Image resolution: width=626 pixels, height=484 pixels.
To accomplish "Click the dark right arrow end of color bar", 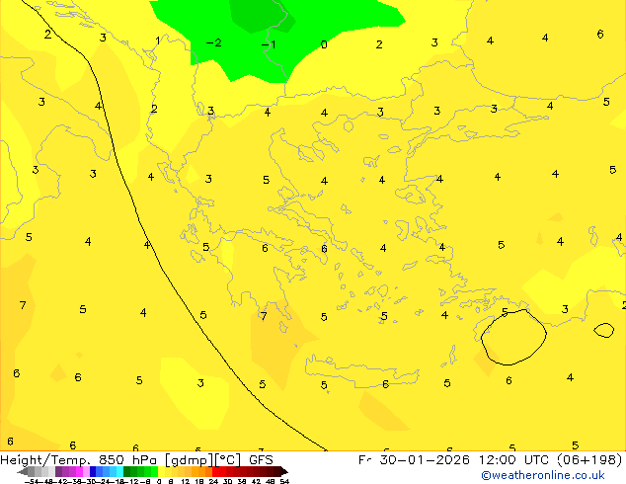I will click(284, 471).
